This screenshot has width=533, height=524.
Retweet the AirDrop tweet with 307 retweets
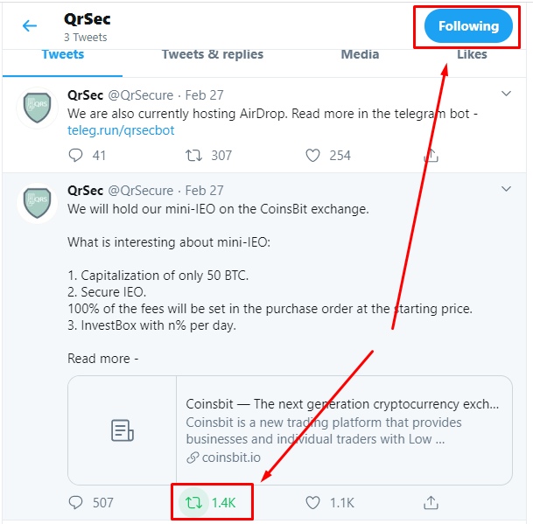(193, 156)
